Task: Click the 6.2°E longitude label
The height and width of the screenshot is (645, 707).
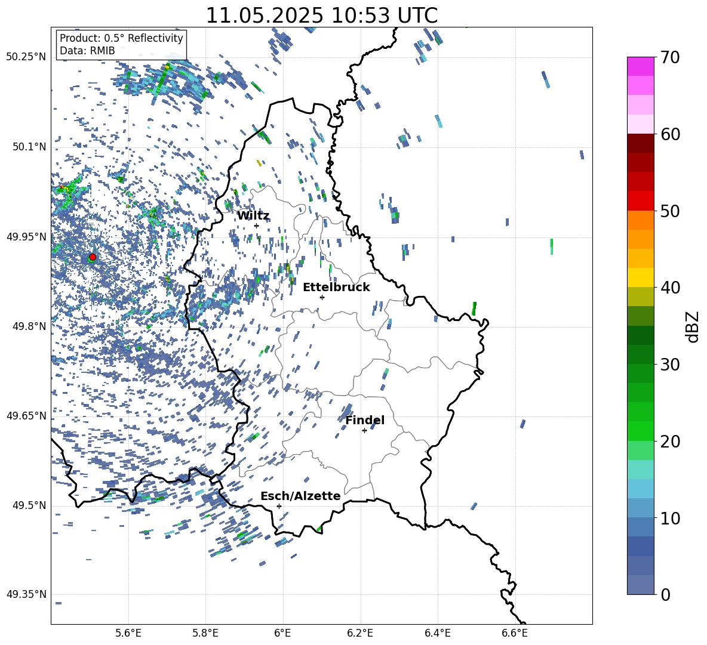Action: point(360,633)
